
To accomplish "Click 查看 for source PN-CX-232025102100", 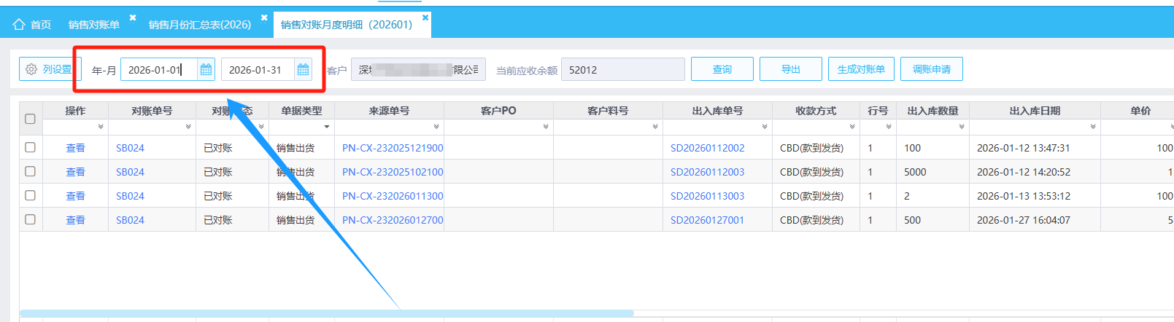I will 75,172.
